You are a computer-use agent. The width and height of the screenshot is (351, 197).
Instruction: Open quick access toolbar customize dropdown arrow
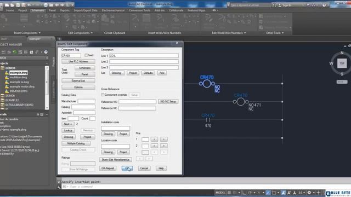click(72, 5)
